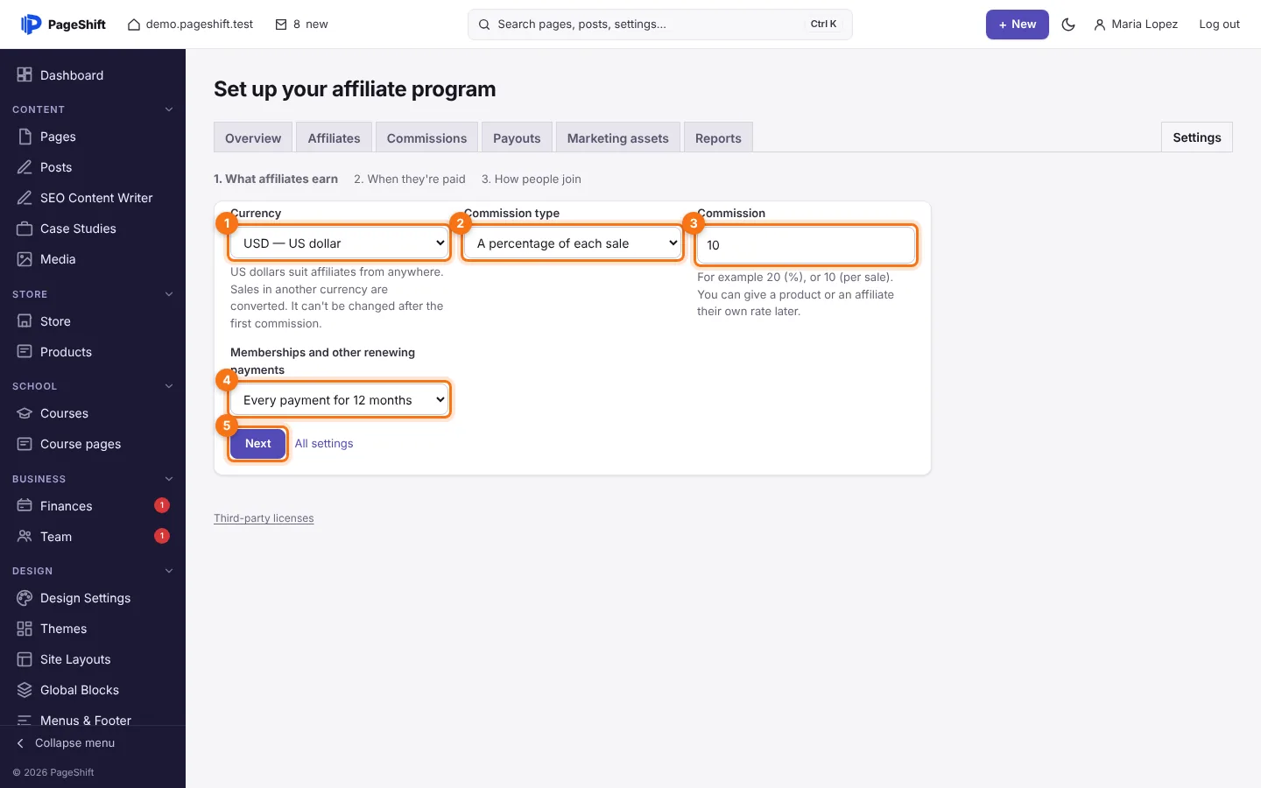Open the Third-party licenses link

point(264,518)
